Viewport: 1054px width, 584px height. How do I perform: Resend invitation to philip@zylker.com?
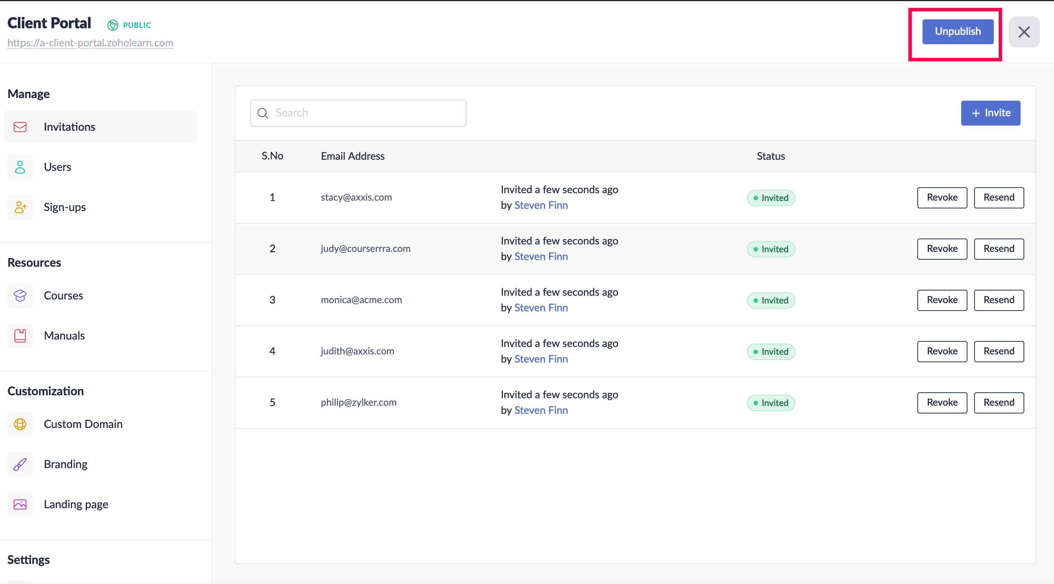[x=998, y=403]
